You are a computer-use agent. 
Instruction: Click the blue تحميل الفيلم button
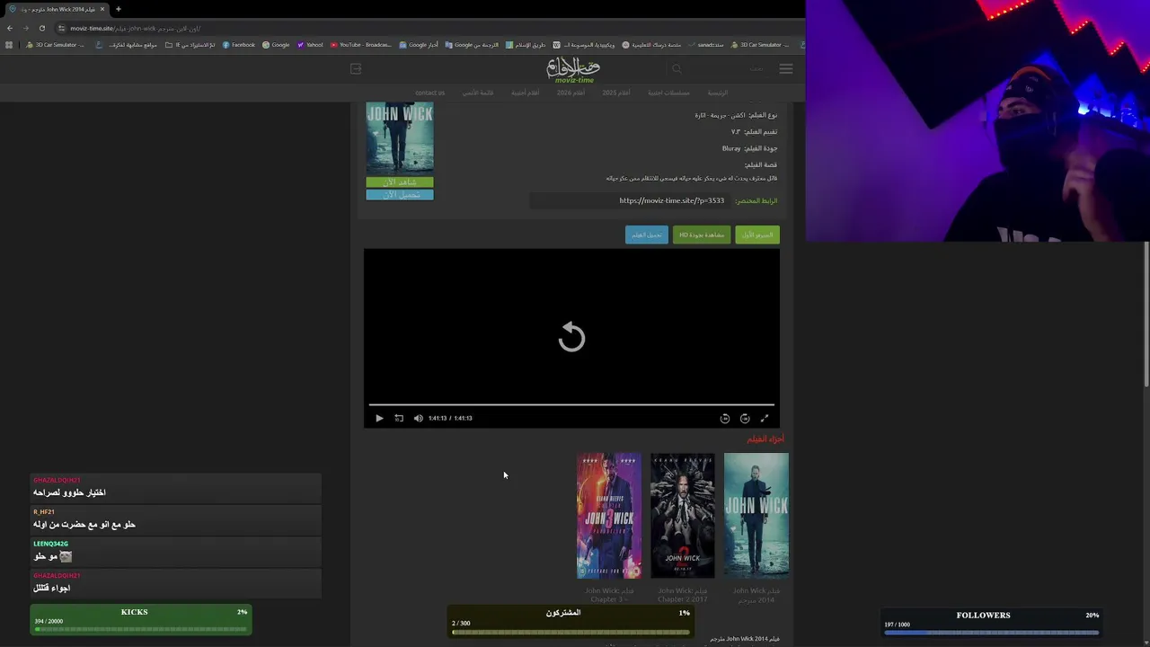tap(647, 235)
